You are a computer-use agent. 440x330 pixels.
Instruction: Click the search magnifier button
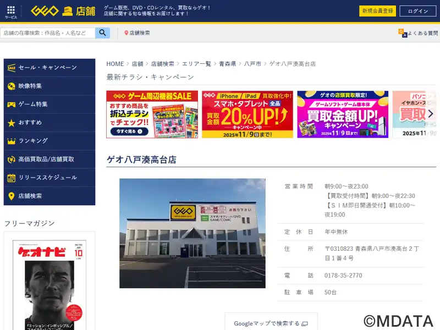click(x=102, y=33)
